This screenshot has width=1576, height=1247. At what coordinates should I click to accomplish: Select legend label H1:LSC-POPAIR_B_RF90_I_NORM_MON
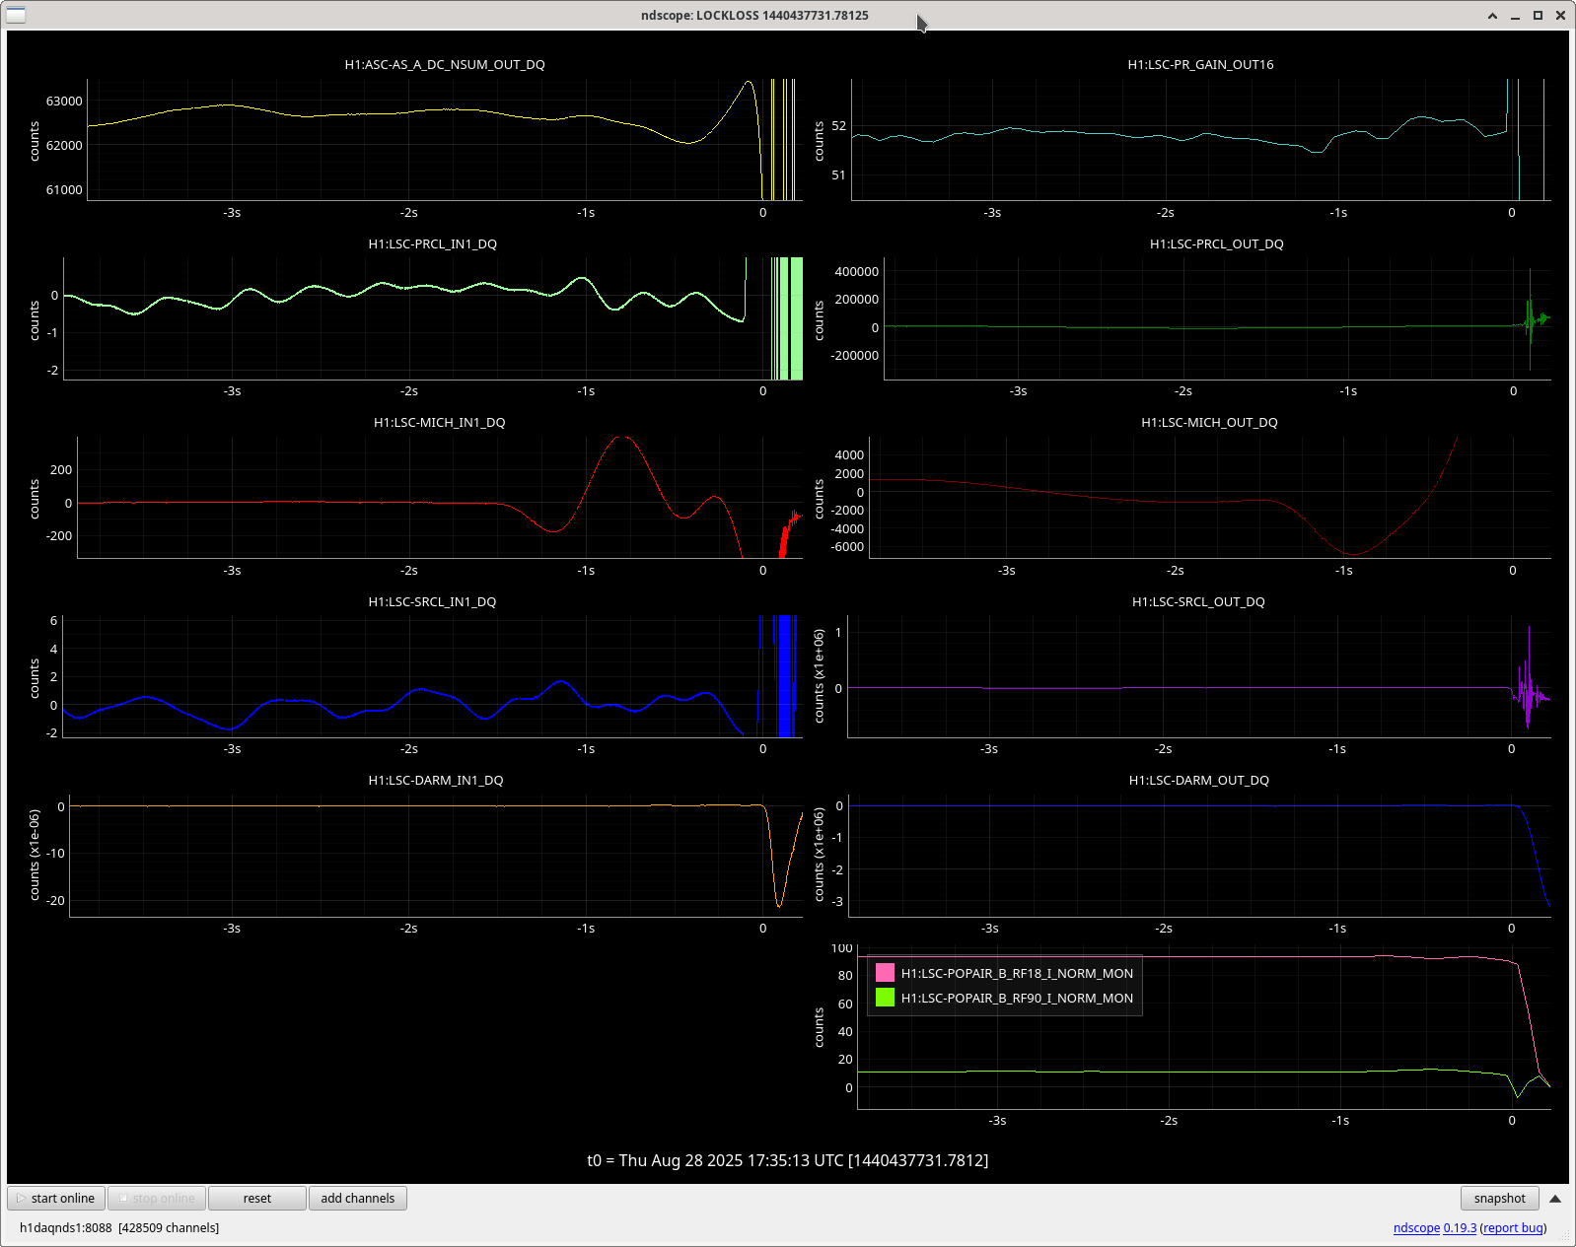click(x=1017, y=998)
